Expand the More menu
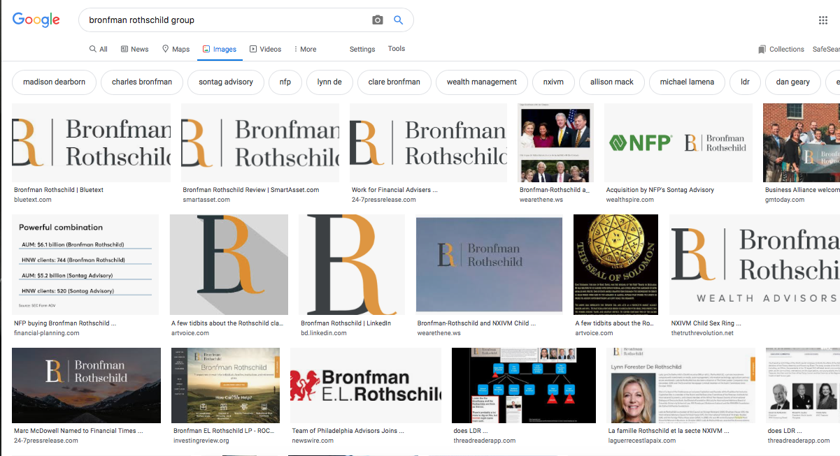This screenshot has height=456, width=840. 305,49
